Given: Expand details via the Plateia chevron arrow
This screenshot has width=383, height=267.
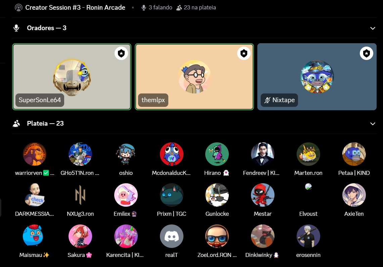Looking at the screenshot, I should click(x=373, y=124).
